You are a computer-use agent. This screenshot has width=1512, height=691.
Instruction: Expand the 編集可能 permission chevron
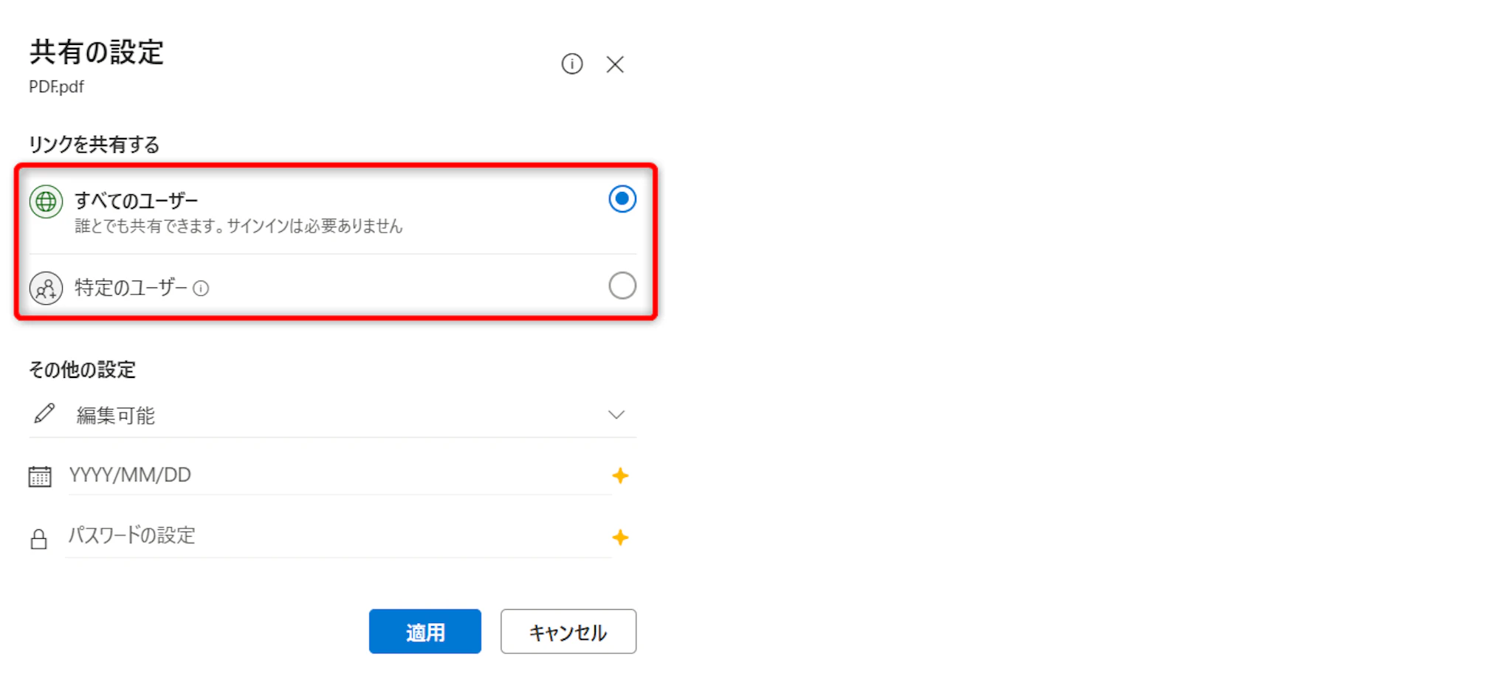(616, 415)
